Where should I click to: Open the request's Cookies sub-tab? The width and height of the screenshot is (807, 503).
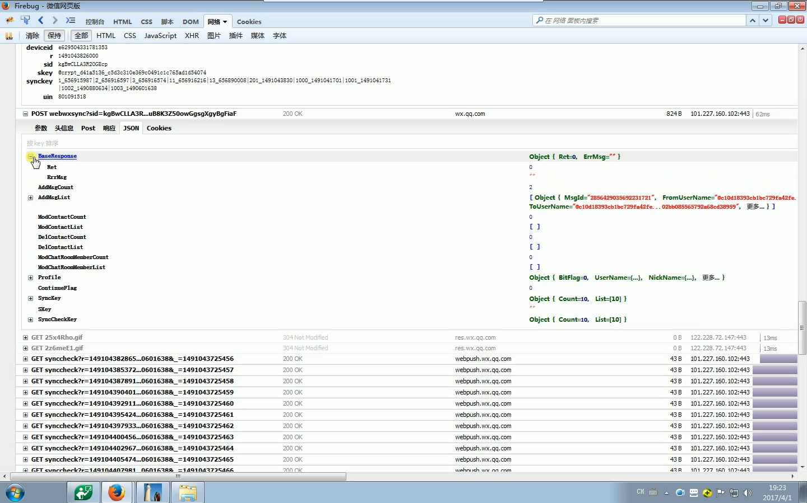coord(159,128)
